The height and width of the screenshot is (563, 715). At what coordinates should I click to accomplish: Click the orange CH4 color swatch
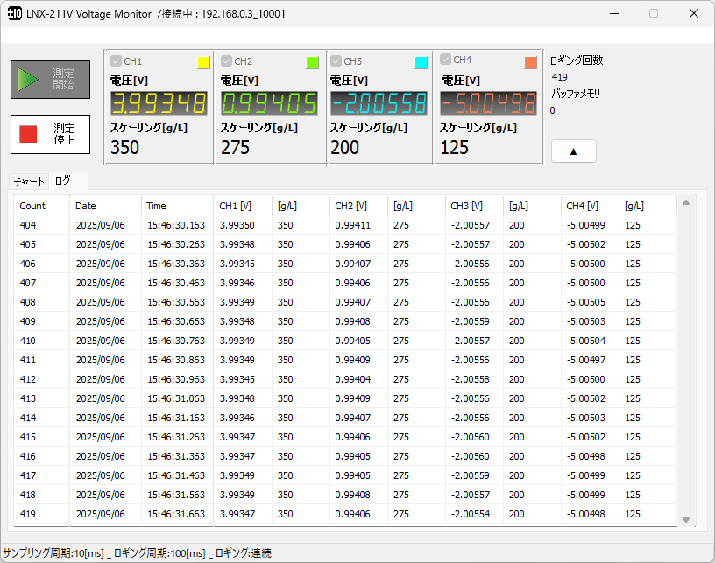tap(530, 63)
